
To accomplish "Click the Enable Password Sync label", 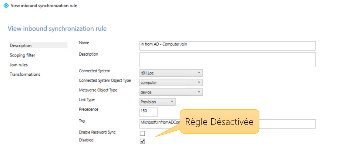I will point(97,133).
